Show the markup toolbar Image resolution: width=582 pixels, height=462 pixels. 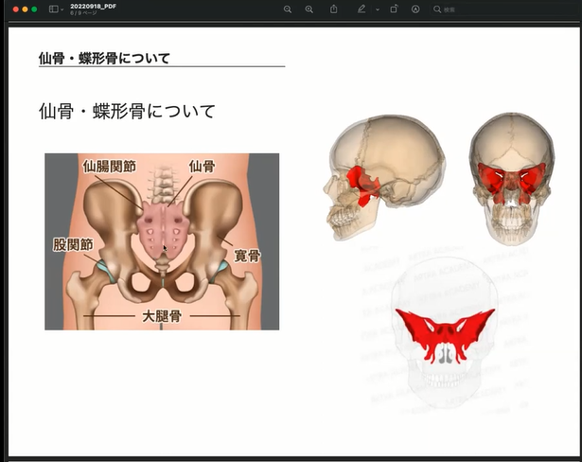coord(415,9)
